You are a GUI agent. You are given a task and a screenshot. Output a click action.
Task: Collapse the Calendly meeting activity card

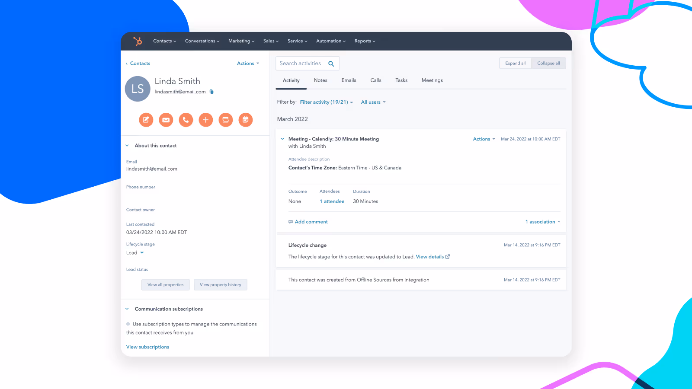282,139
